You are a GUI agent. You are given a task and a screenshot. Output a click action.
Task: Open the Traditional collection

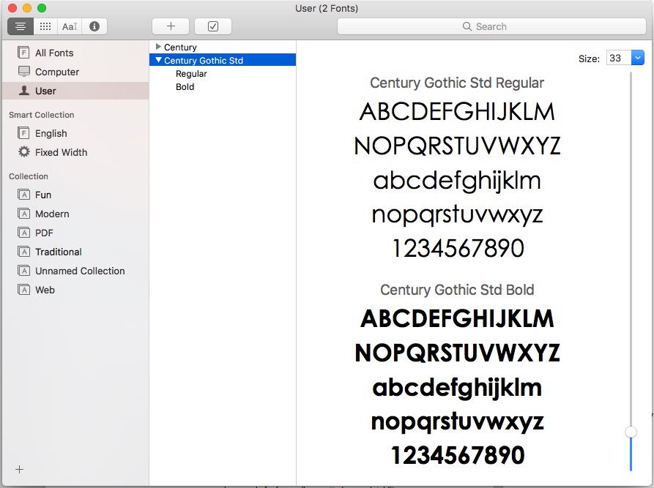(x=75, y=252)
